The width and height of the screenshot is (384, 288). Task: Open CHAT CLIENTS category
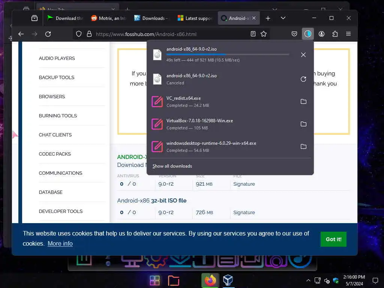[55, 135]
